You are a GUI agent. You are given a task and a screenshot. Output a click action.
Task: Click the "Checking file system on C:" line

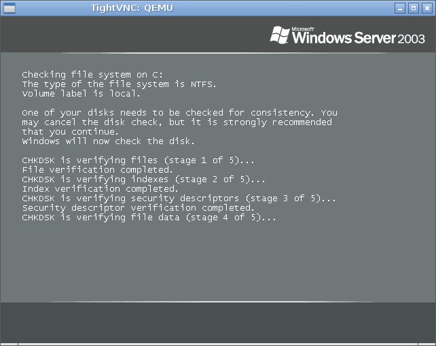(92, 75)
